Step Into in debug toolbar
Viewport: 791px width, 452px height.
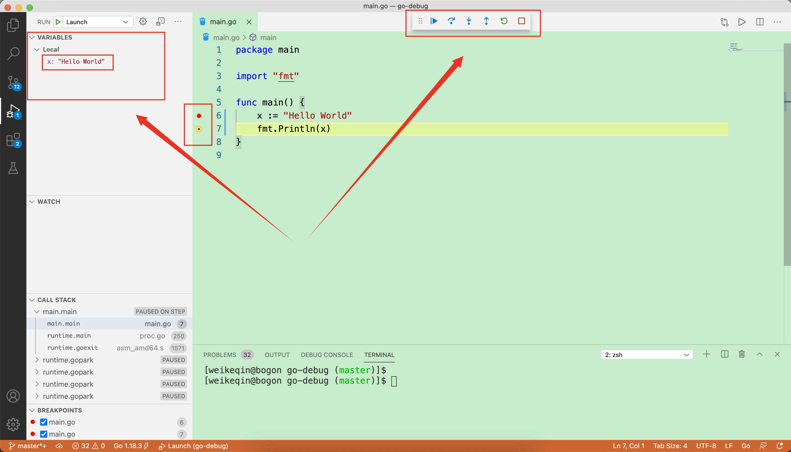click(469, 21)
